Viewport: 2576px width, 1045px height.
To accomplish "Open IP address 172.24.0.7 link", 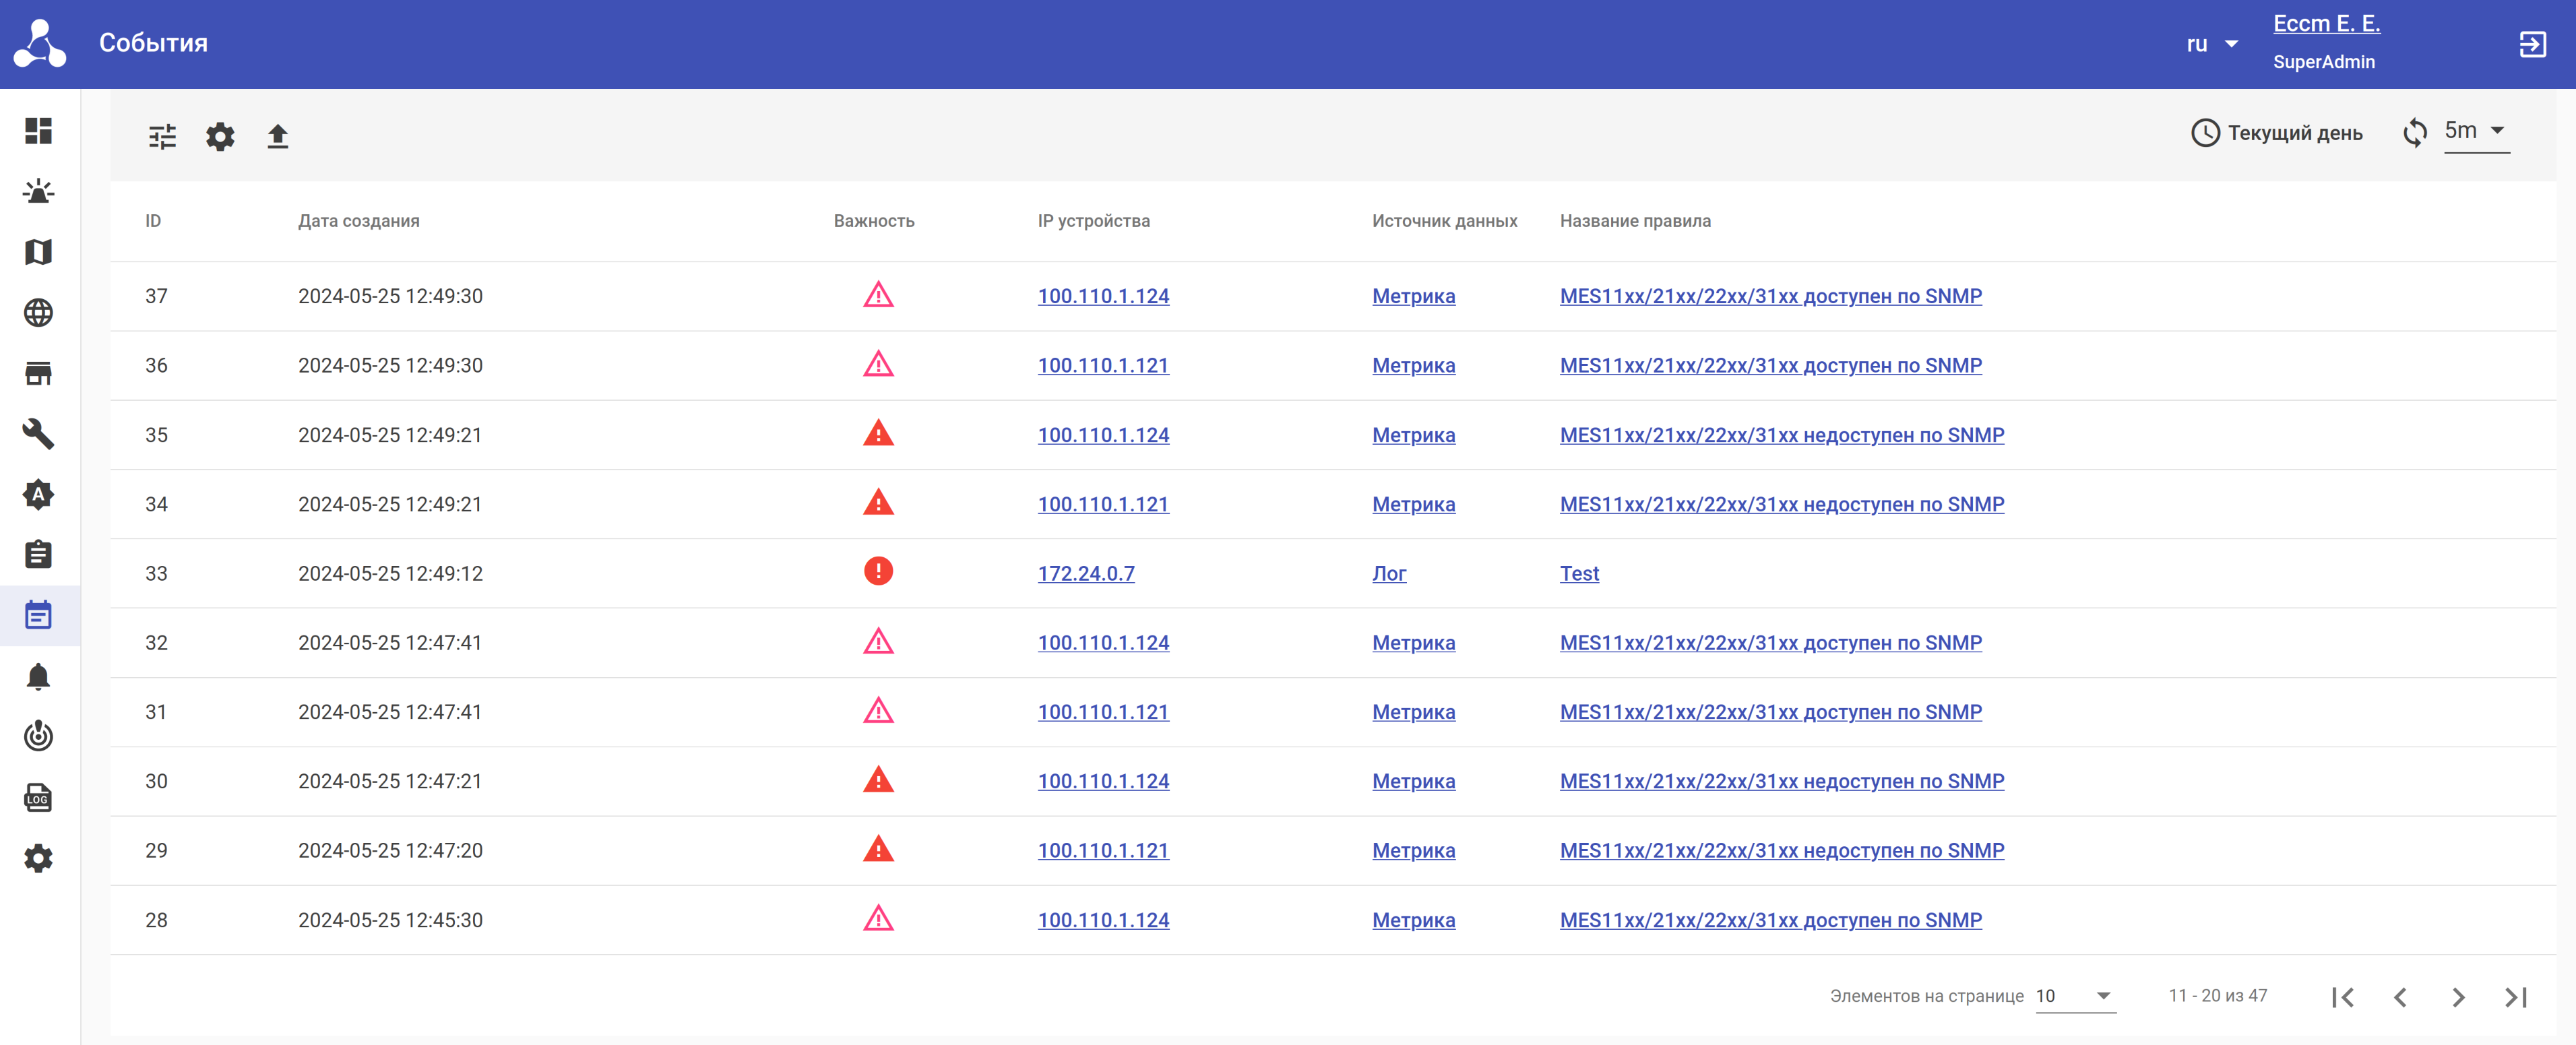I will [1086, 573].
